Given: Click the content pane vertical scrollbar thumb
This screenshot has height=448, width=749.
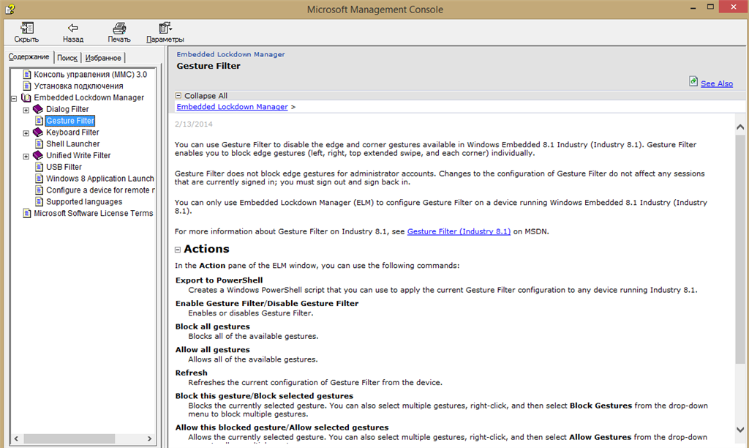Looking at the screenshot, I should click(x=740, y=249).
